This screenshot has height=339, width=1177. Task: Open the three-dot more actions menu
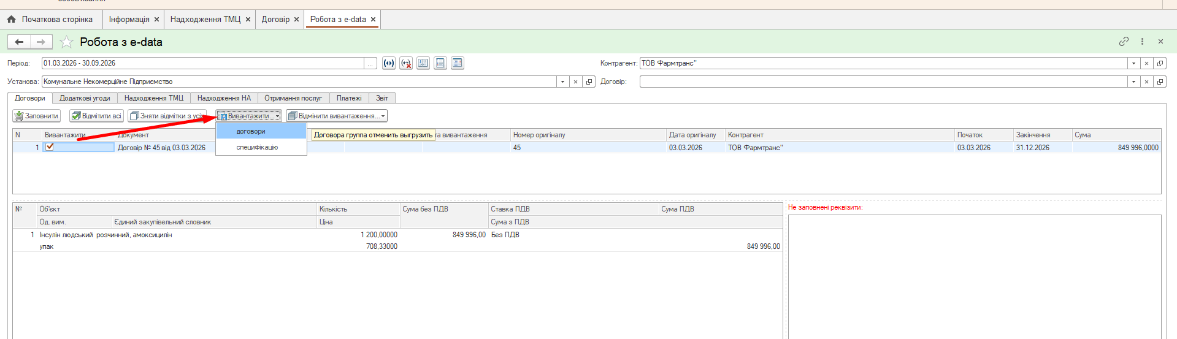(x=1142, y=42)
